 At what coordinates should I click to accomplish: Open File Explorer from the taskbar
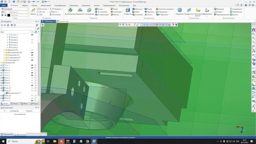pos(55,141)
